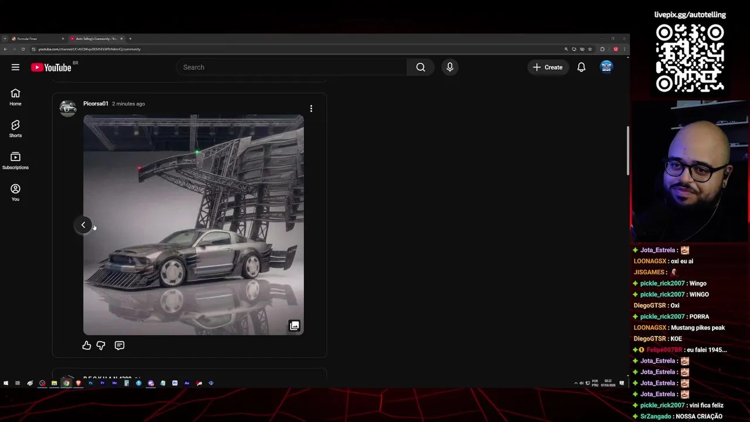
Task: Go back with the browser back arrow
Action: coord(5,49)
